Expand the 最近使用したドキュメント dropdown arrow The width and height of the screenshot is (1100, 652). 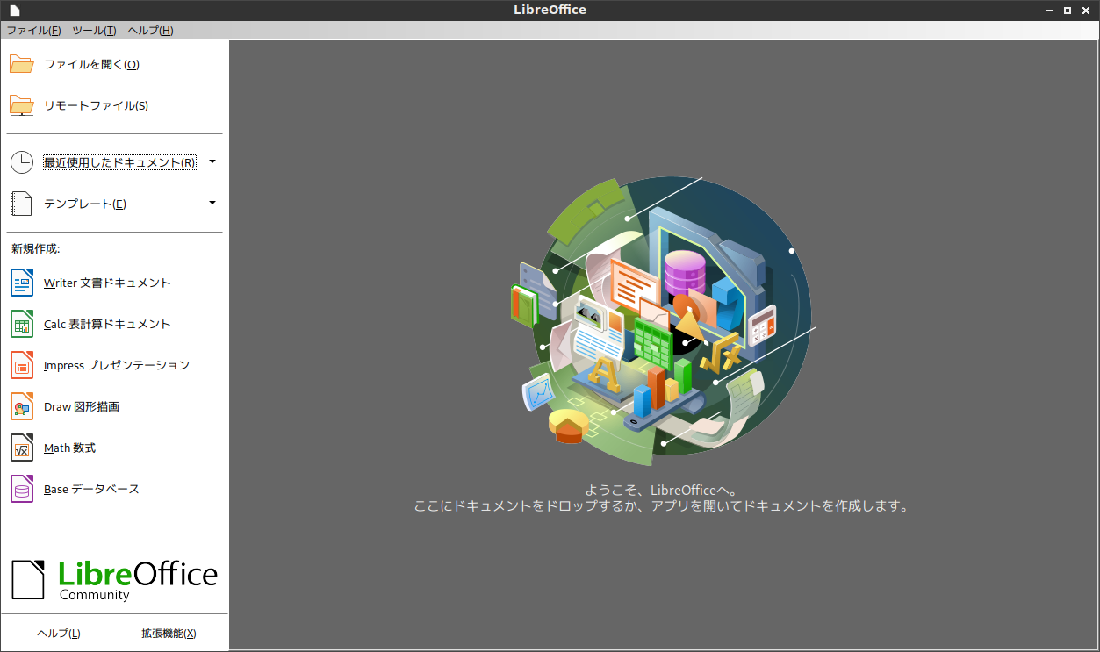(x=212, y=161)
